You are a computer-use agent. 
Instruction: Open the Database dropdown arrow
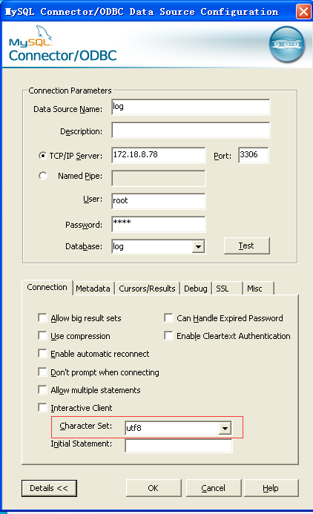(198, 246)
